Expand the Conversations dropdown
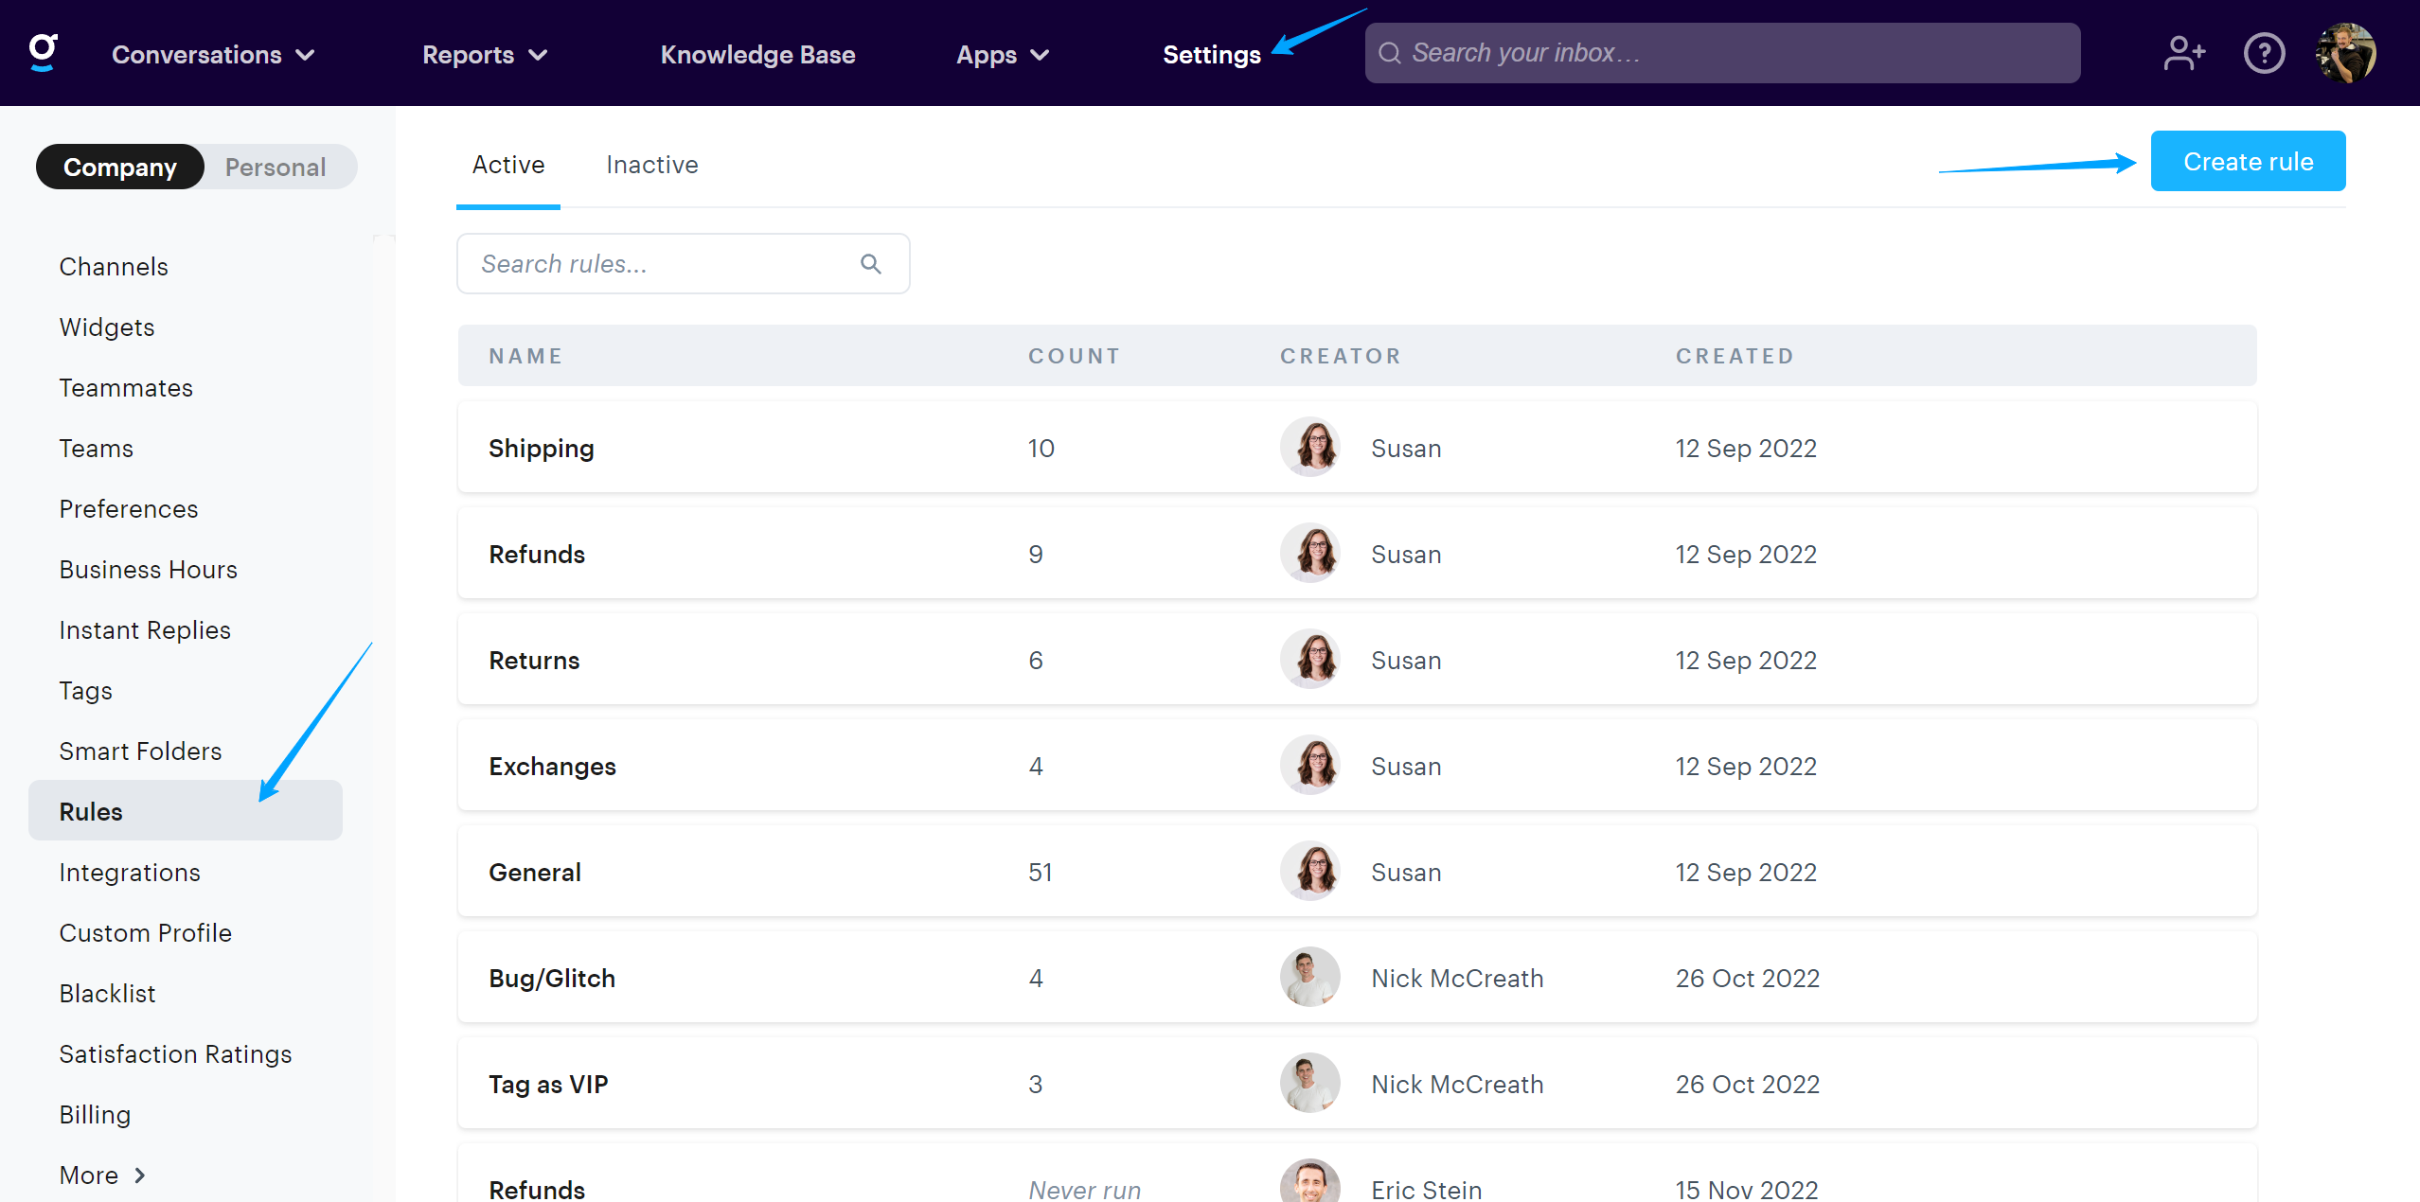Viewport: 2420px width, 1202px height. [213, 55]
